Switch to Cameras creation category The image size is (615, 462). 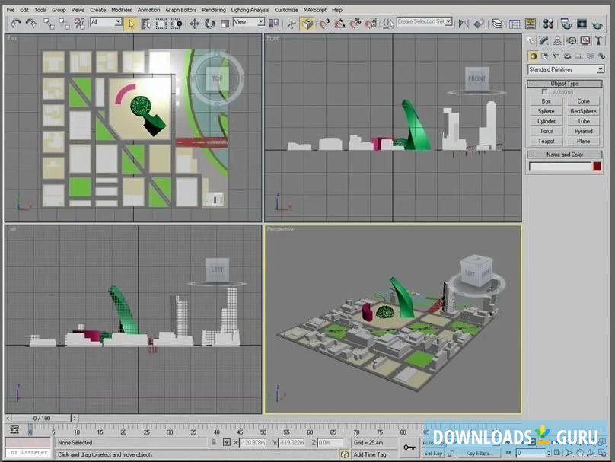coord(567,56)
